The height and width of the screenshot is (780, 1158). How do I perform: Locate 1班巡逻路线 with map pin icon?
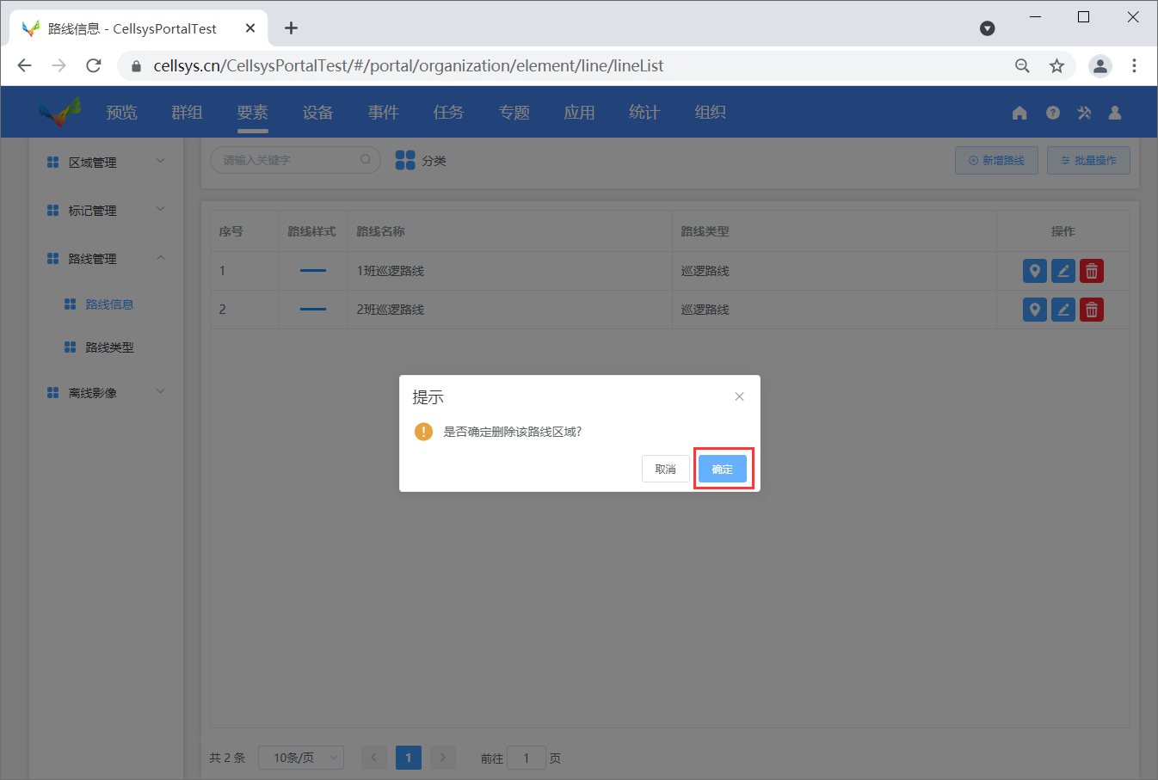click(x=1035, y=271)
